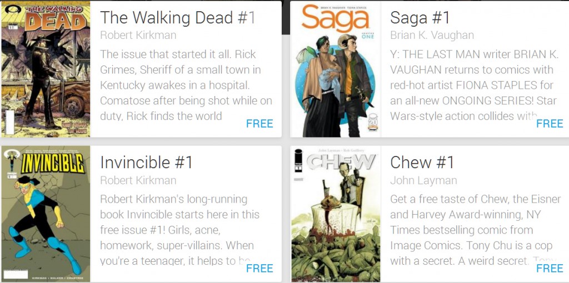Select author Brian K. Vaughan

432,35
